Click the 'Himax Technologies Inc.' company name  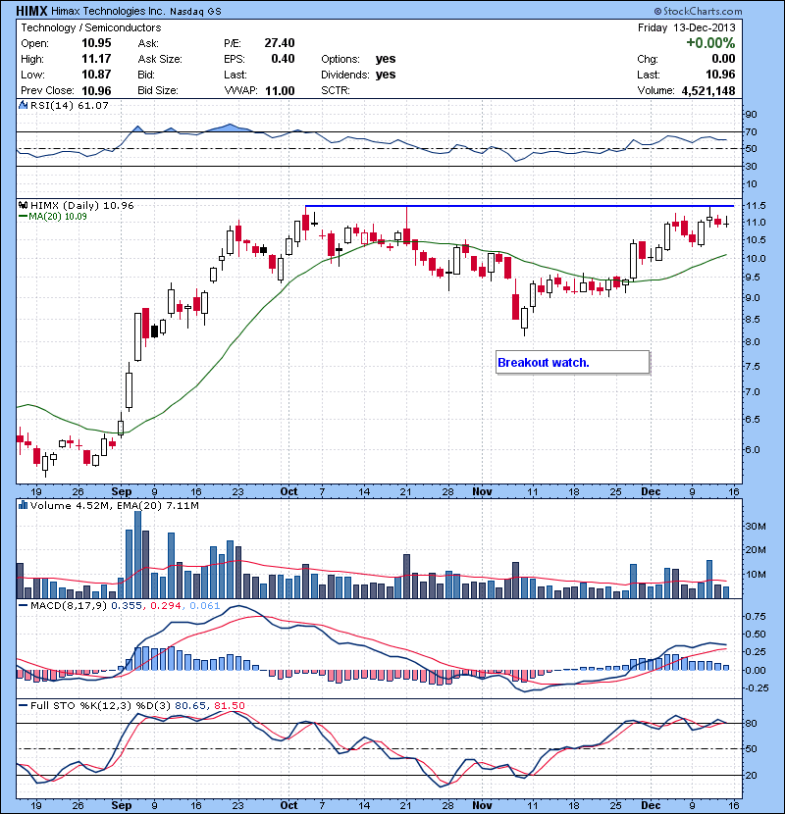click(109, 11)
